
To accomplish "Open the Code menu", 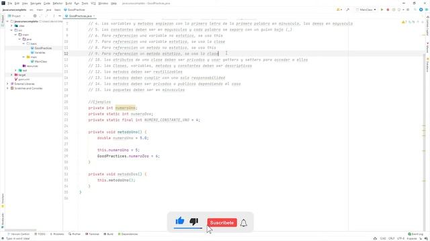I will [x=47, y=3].
